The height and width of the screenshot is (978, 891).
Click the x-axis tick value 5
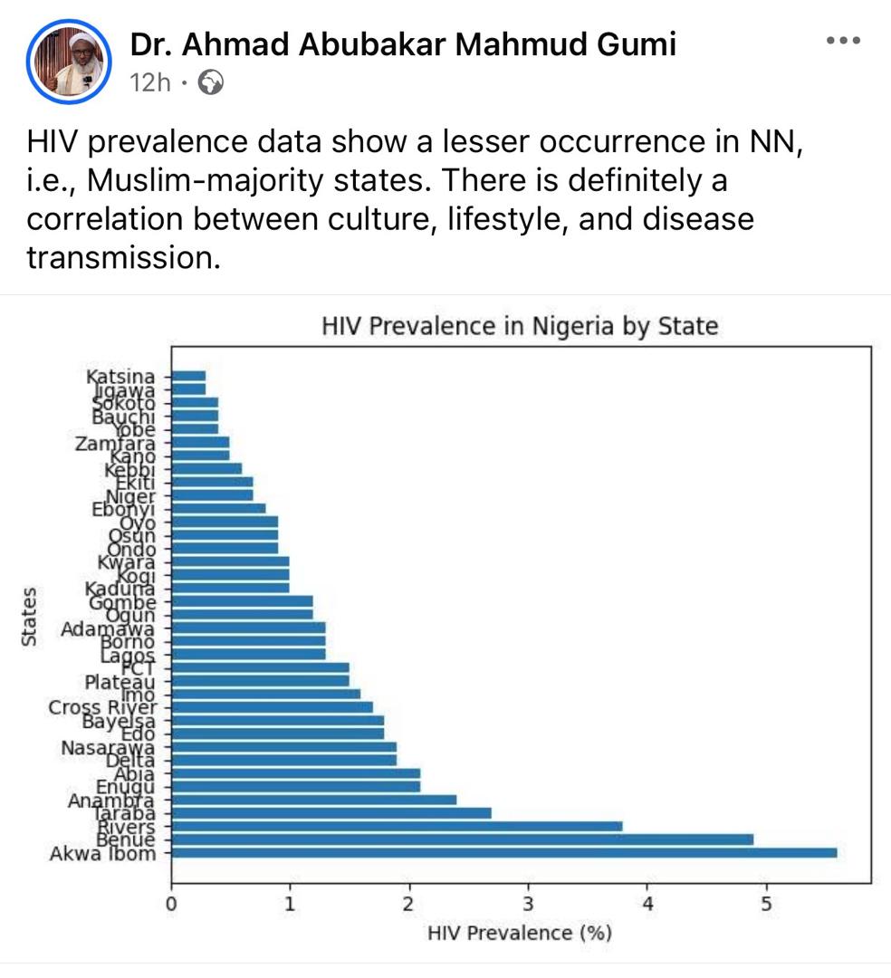pos(766,902)
